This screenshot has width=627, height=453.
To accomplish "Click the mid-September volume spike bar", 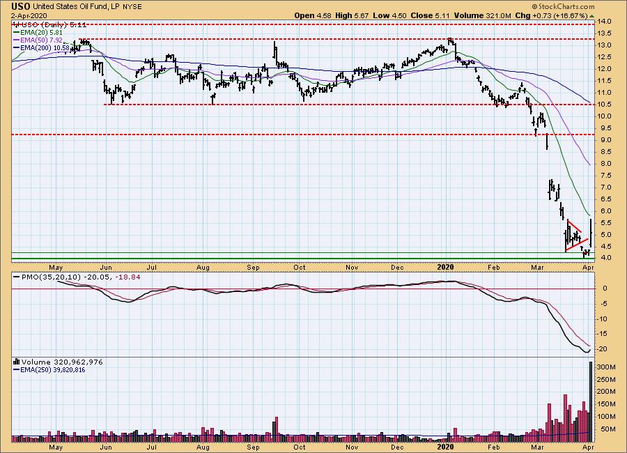I will [277, 429].
